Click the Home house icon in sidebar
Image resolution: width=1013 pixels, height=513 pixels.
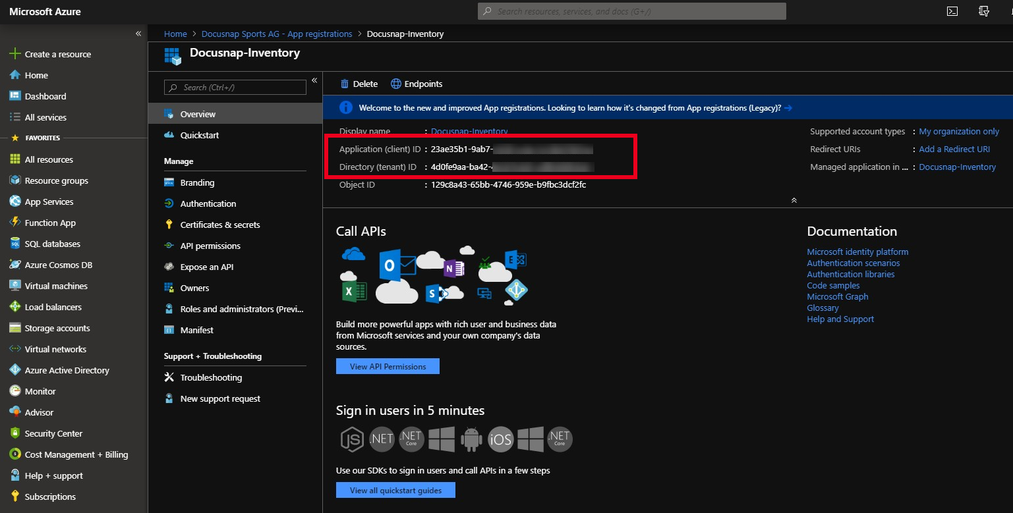14,75
